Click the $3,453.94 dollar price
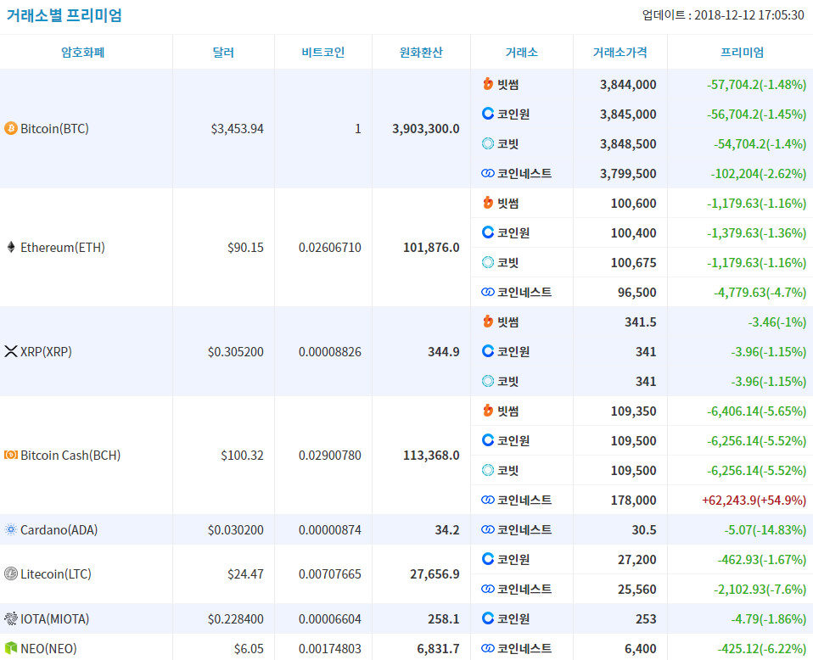 coord(237,129)
